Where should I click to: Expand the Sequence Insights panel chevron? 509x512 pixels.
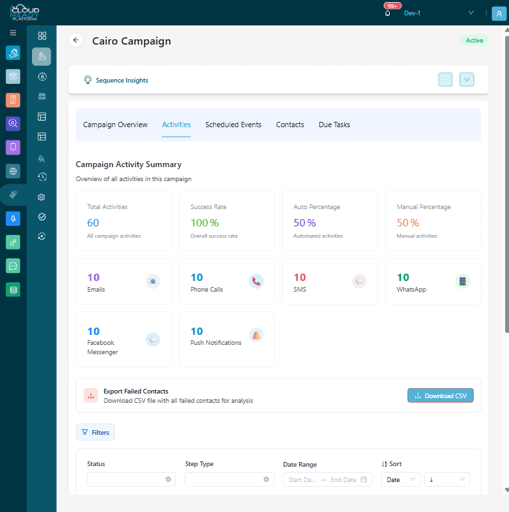coord(466,80)
